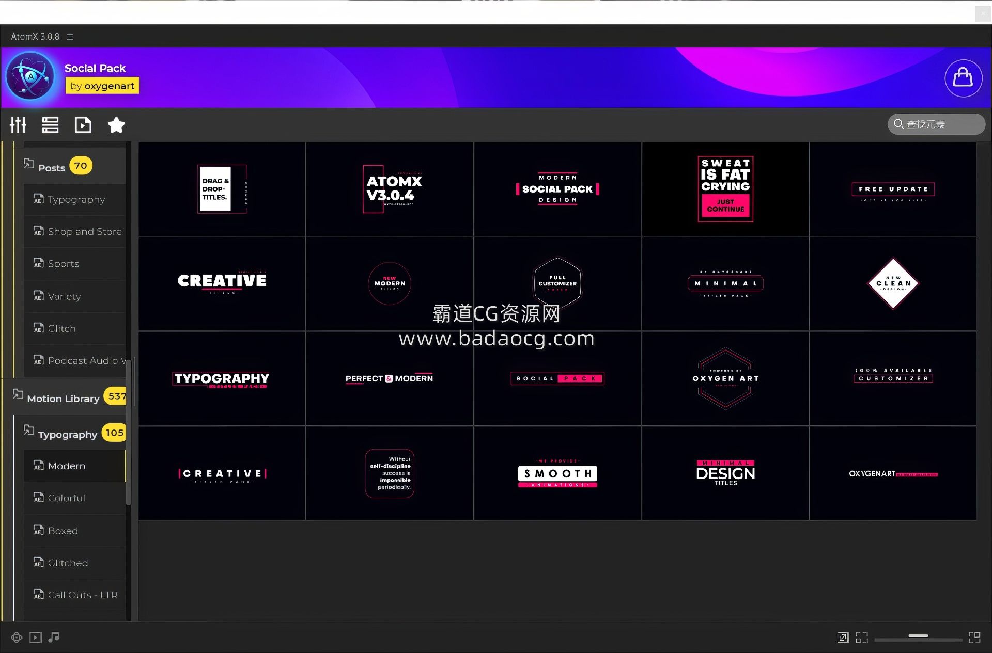Image resolution: width=992 pixels, height=653 pixels.
Task: Open the Colorful typography category
Action: tap(75, 498)
